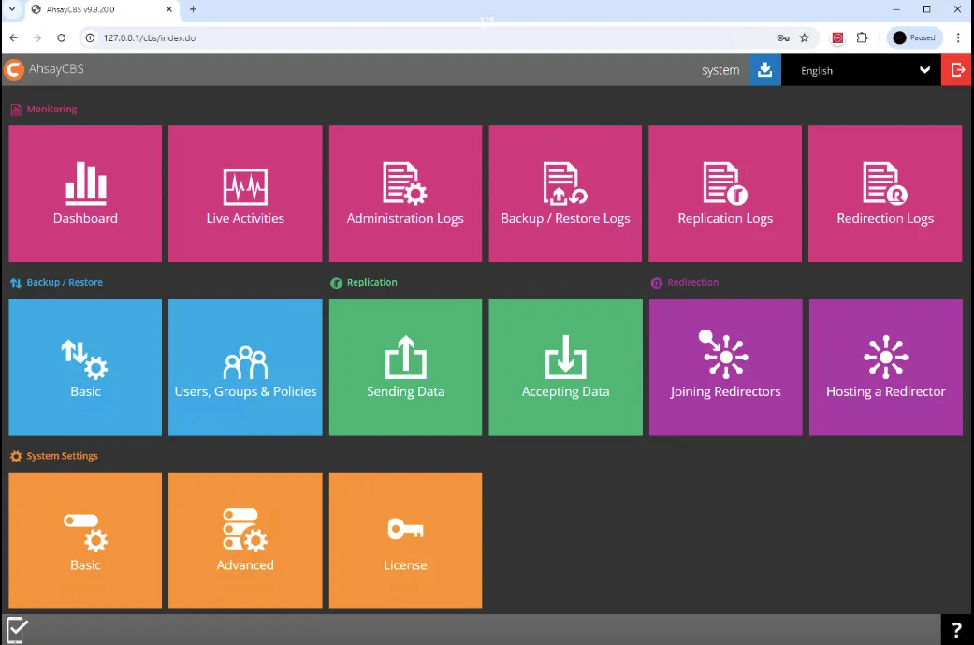Click the system username link

coord(720,70)
